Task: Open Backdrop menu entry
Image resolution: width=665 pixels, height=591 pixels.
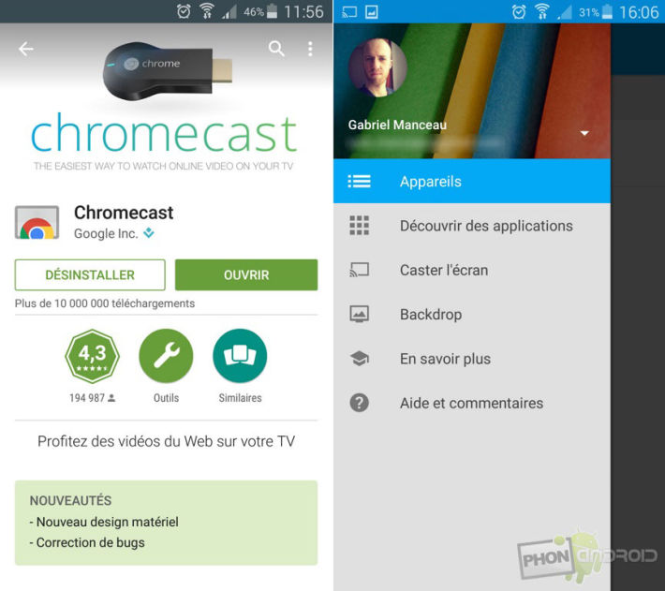Action: [x=472, y=315]
